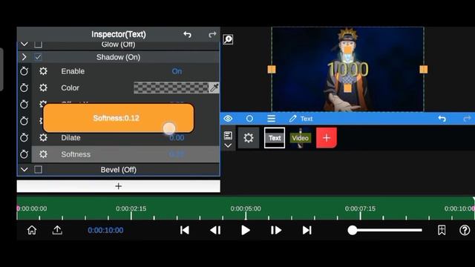
Task: Toggle layer visibility eye in blue bar
Action: (x=228, y=119)
